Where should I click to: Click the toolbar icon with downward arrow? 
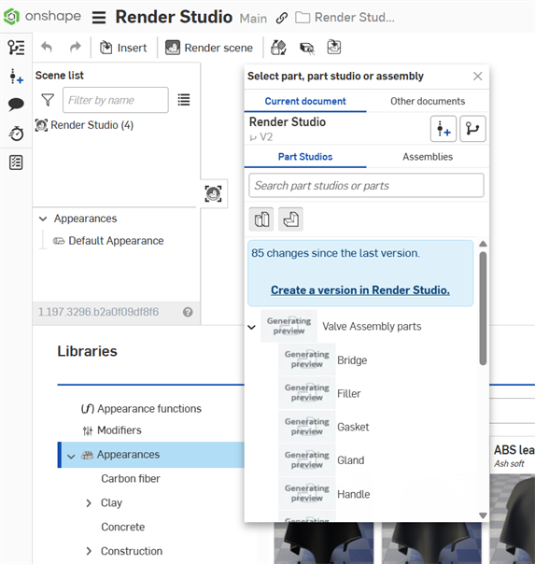(x=334, y=47)
